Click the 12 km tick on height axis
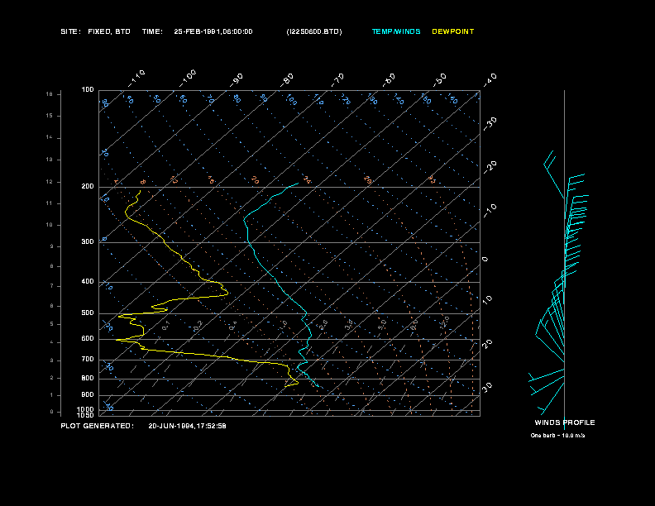 [x=50, y=182]
